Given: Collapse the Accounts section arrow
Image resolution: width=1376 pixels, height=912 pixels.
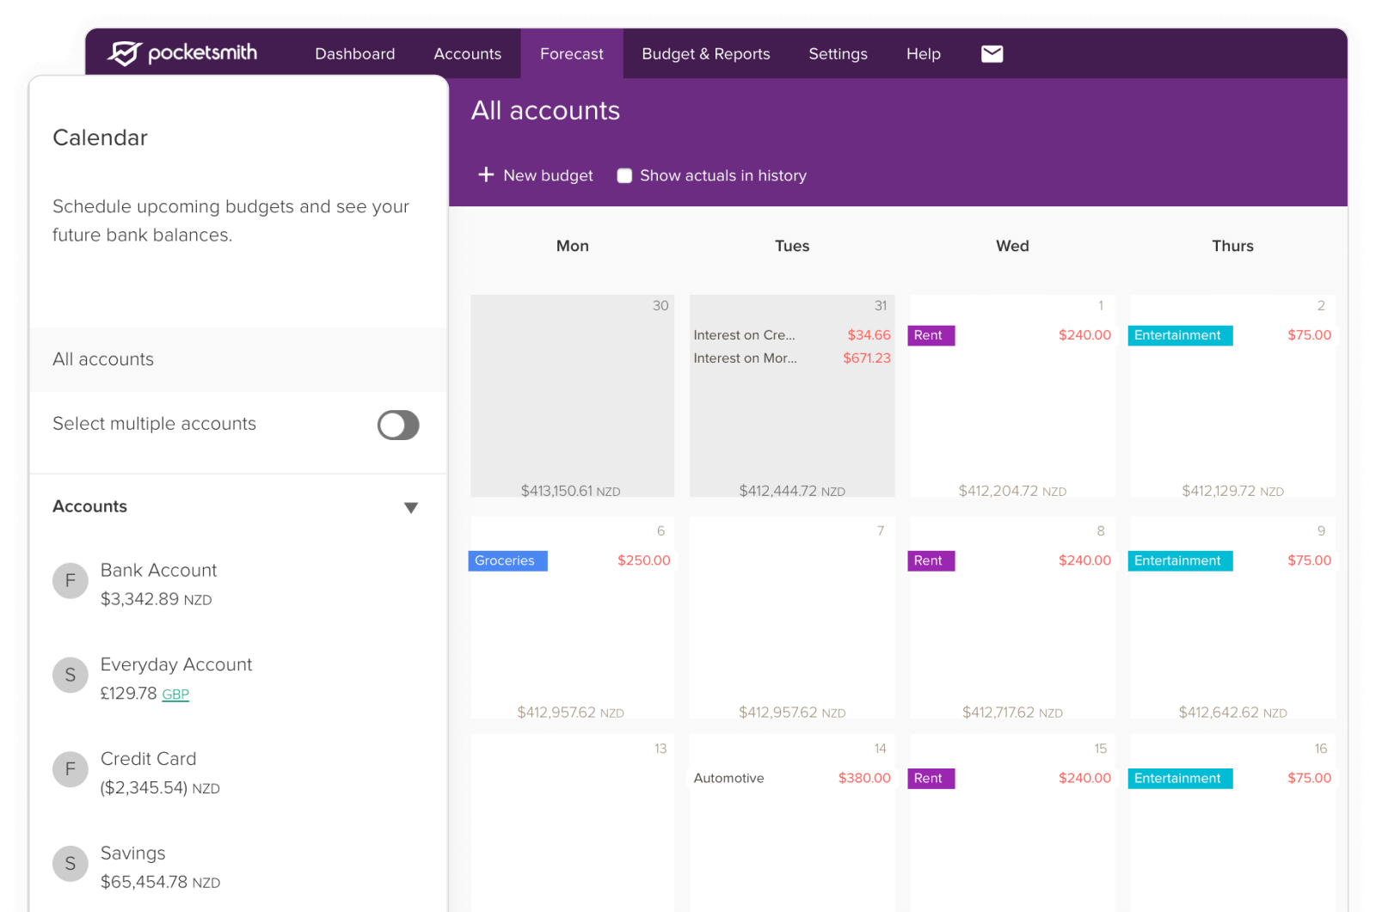Looking at the screenshot, I should pos(411,507).
